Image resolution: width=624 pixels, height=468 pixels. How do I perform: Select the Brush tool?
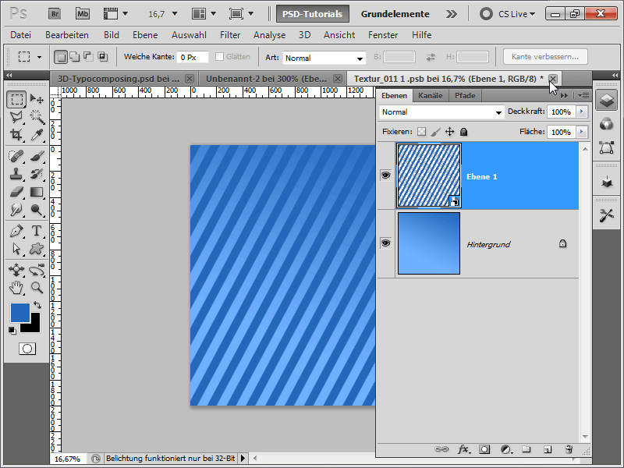click(37, 155)
